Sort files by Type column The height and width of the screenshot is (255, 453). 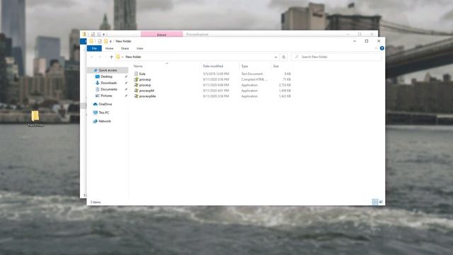pyautogui.click(x=244, y=66)
